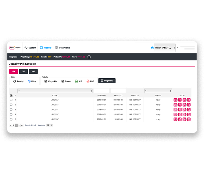Select the checkbox for row 3
This screenshot has height=174, width=204.
coord(11,110)
